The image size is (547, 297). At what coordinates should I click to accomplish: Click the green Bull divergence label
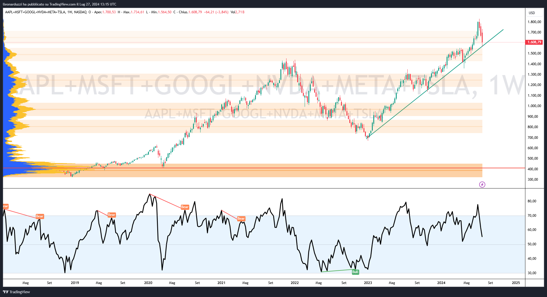(x=355, y=272)
